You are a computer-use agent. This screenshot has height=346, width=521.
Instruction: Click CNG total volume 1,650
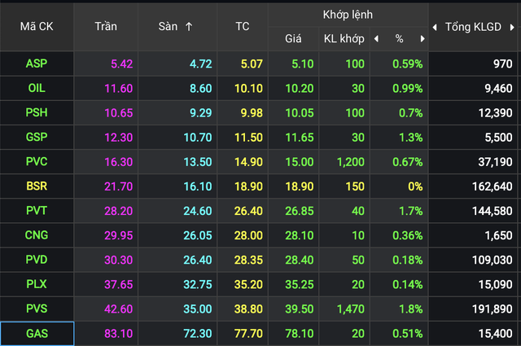click(496, 235)
